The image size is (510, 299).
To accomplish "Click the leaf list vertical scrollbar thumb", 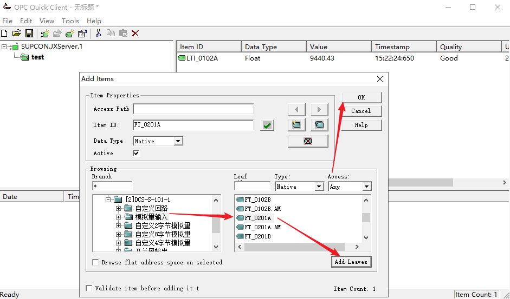I will [366, 217].
